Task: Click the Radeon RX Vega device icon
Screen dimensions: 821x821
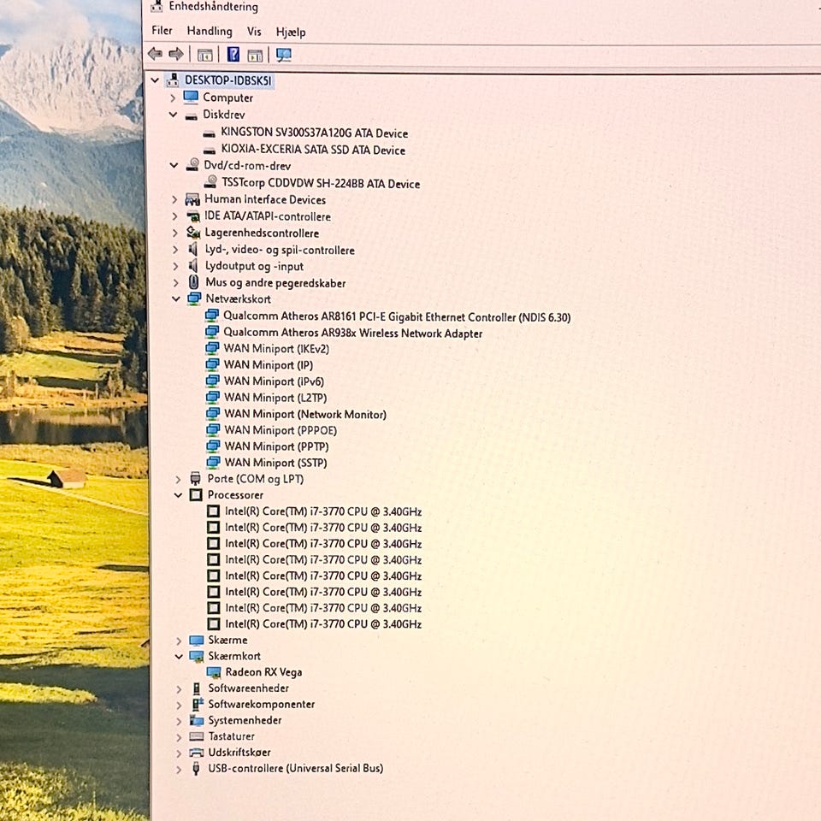Action: coord(214,672)
